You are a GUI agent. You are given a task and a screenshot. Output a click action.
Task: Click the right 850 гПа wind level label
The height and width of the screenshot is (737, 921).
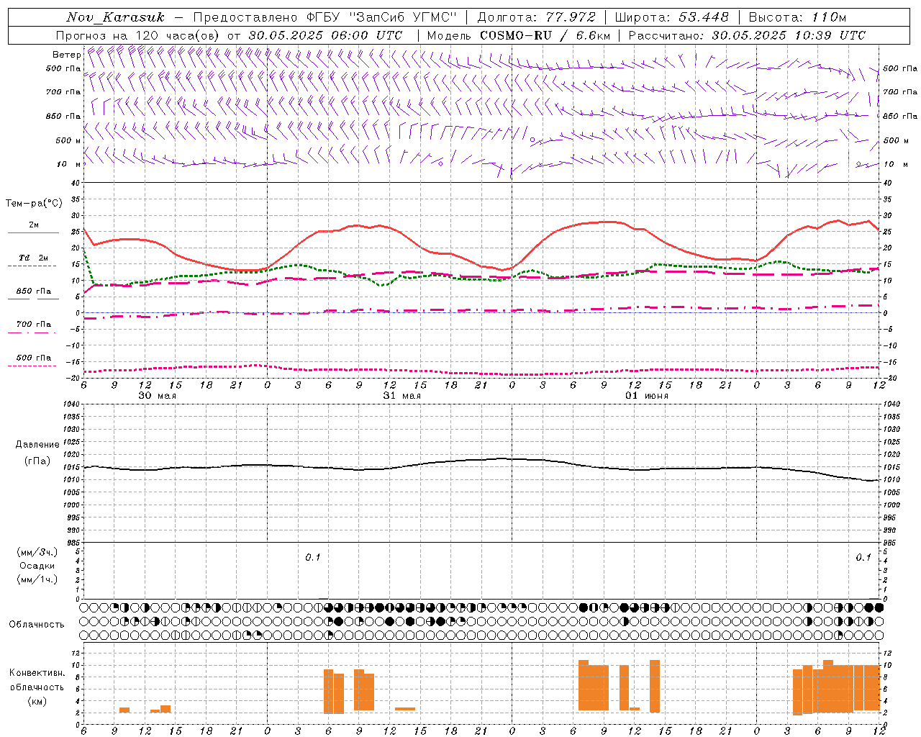[900, 116]
